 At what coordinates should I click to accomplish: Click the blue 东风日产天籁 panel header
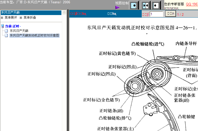click(x=31, y=12)
